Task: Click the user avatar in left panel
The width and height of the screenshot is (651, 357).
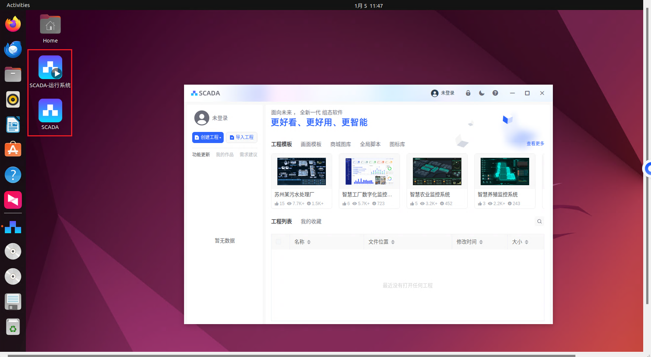Action: (x=201, y=118)
